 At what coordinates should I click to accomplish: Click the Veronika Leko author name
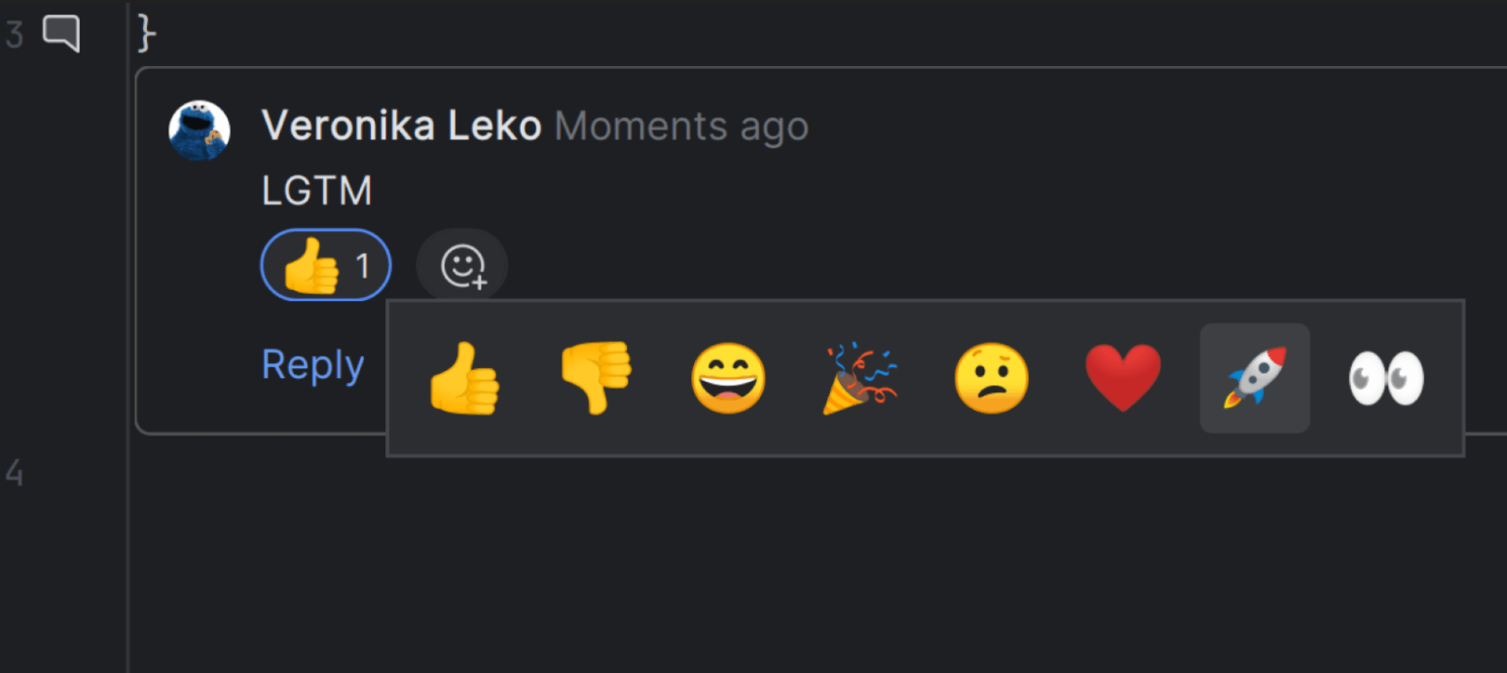(401, 125)
